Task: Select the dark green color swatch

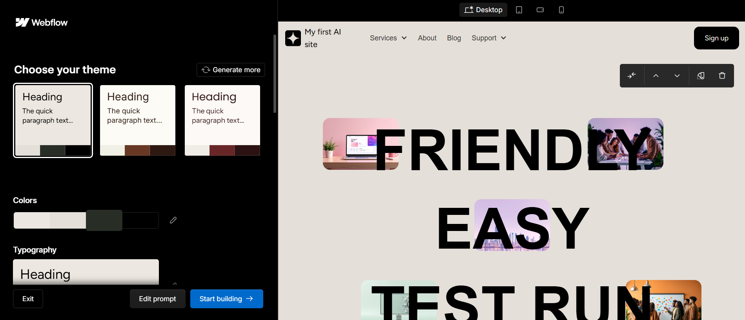Action: click(104, 220)
